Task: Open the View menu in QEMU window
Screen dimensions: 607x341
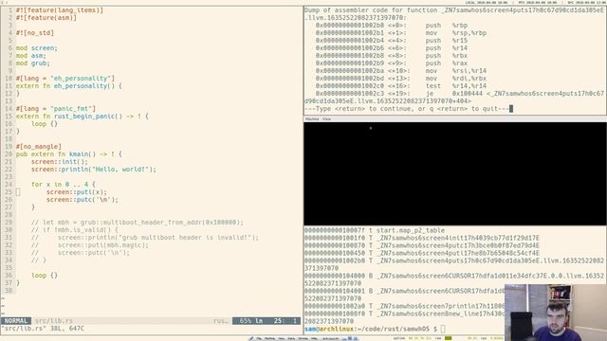Action: pos(326,119)
